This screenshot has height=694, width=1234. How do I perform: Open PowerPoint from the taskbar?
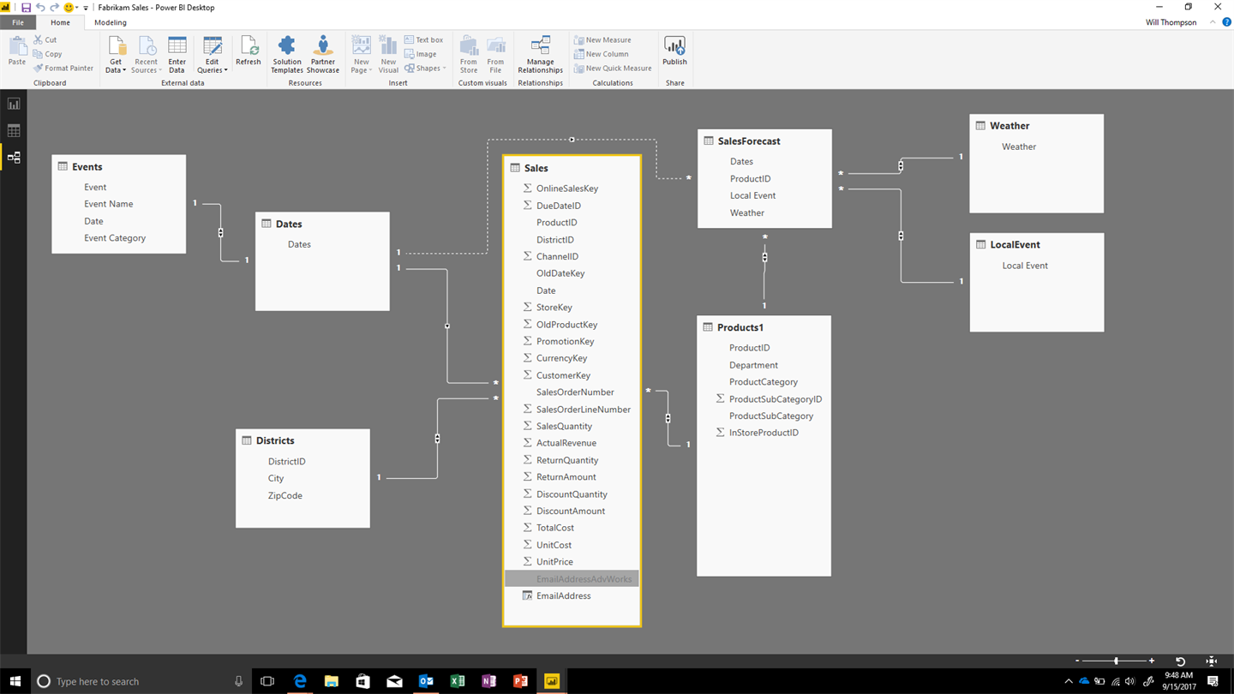tap(520, 681)
